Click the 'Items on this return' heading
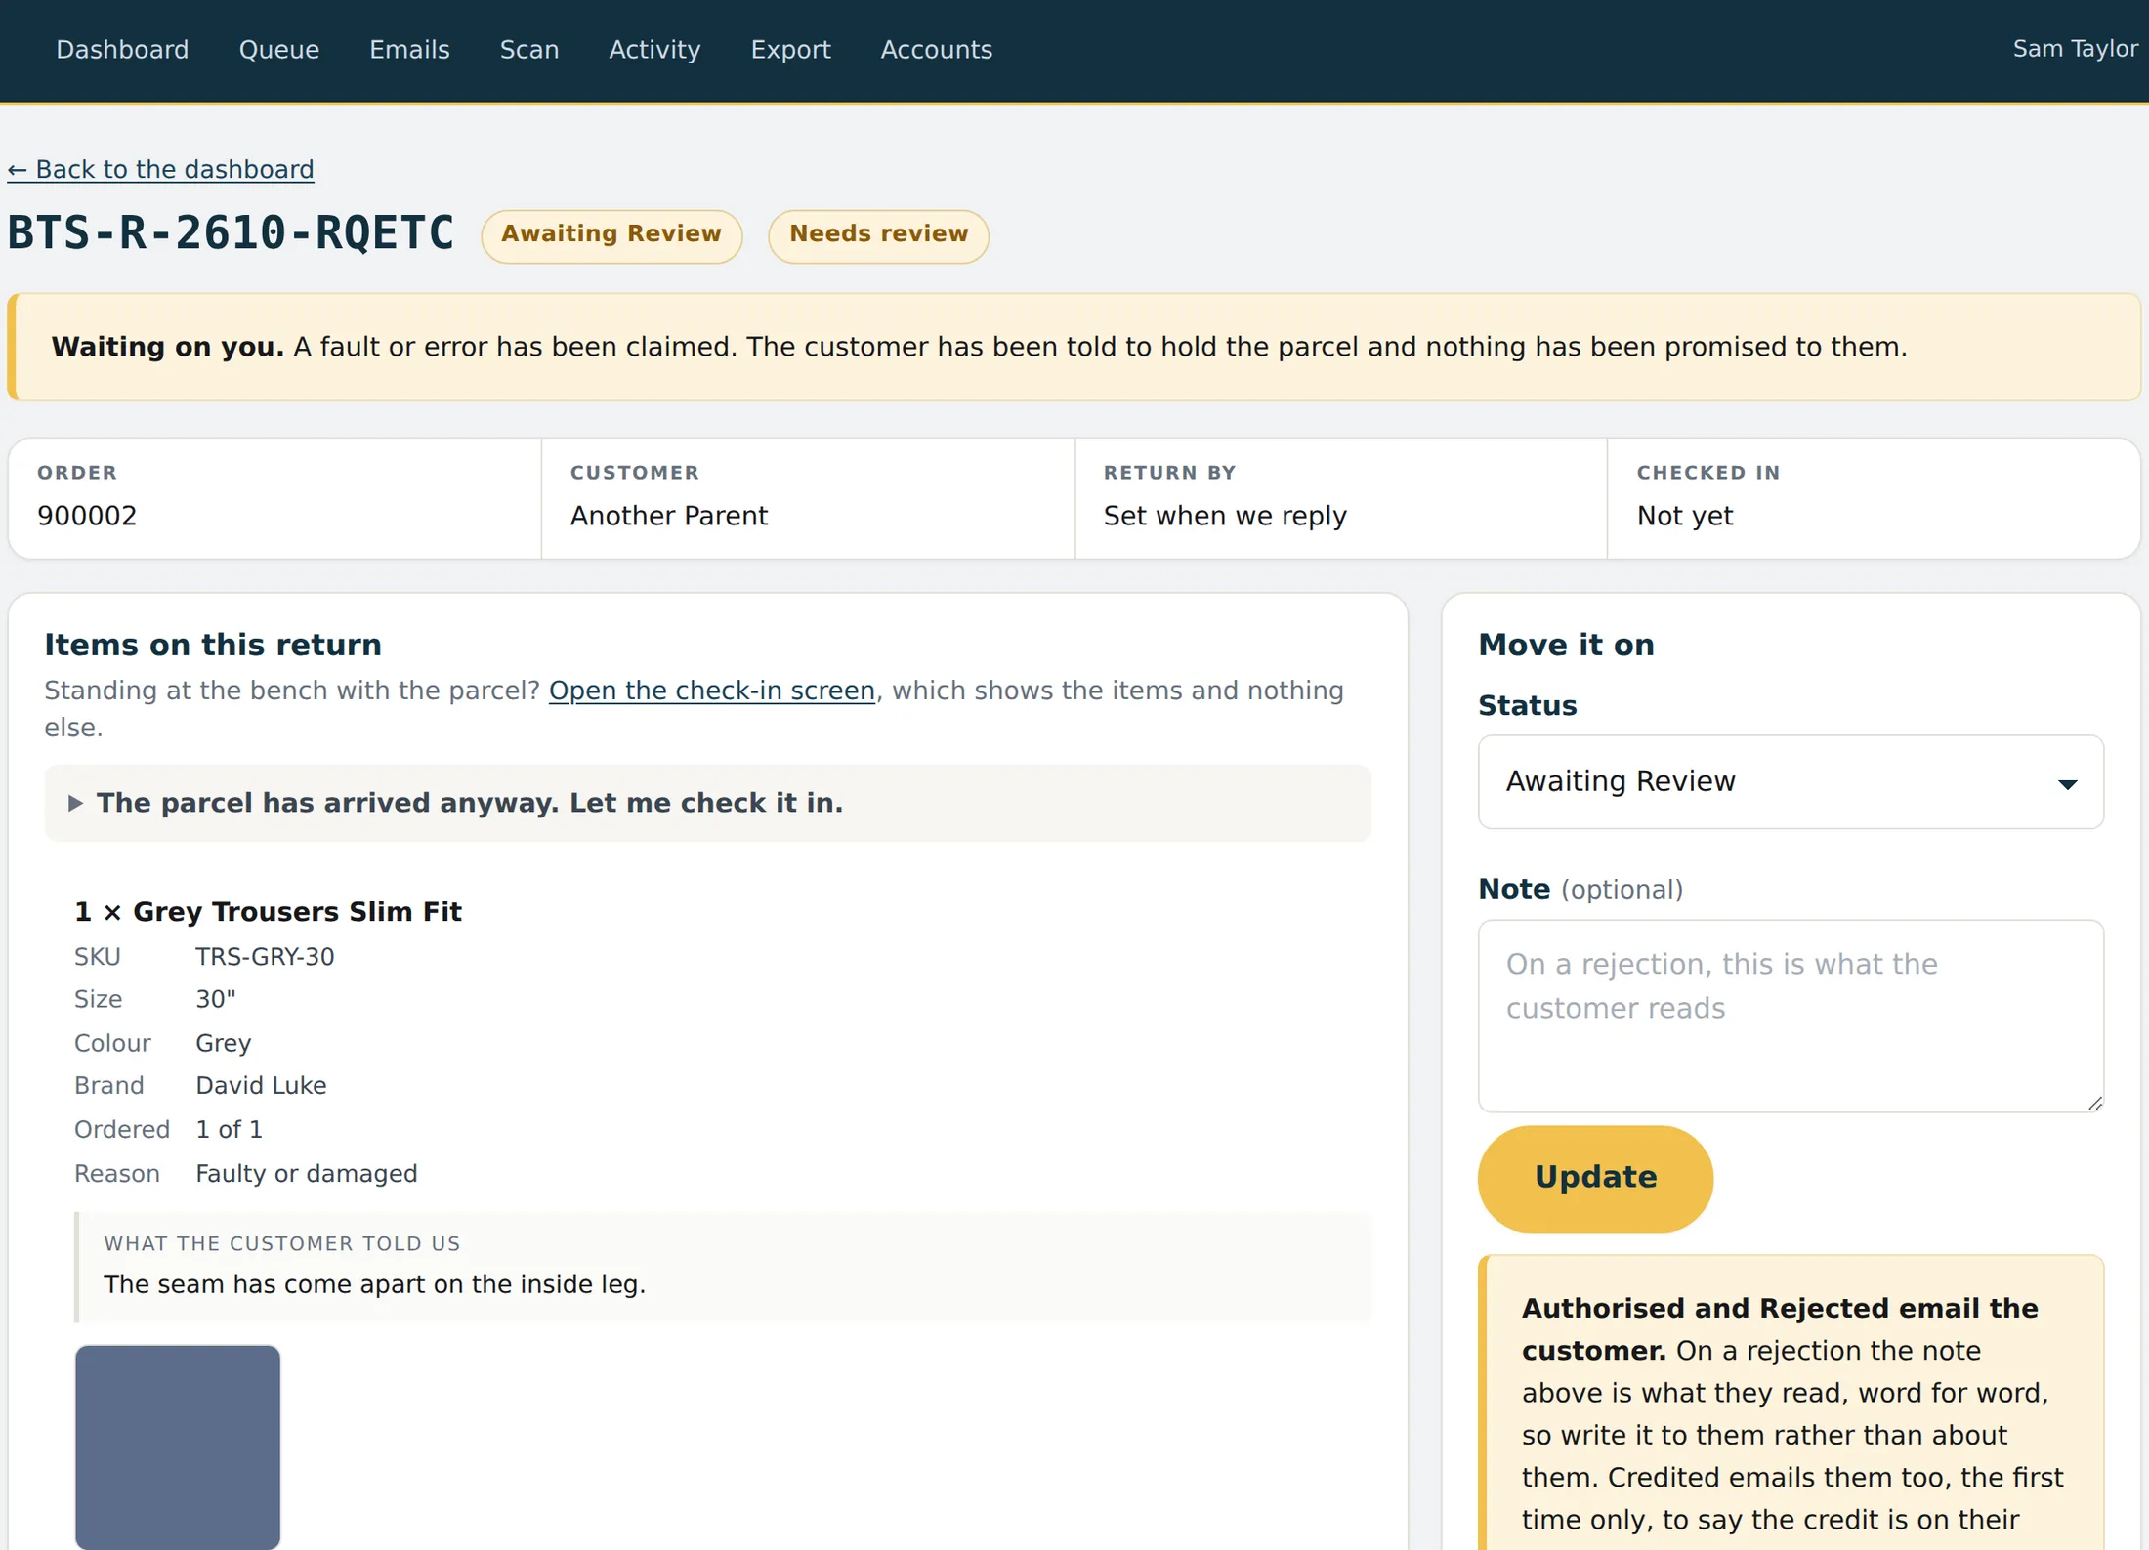The height and width of the screenshot is (1550, 2149). [x=212, y=645]
